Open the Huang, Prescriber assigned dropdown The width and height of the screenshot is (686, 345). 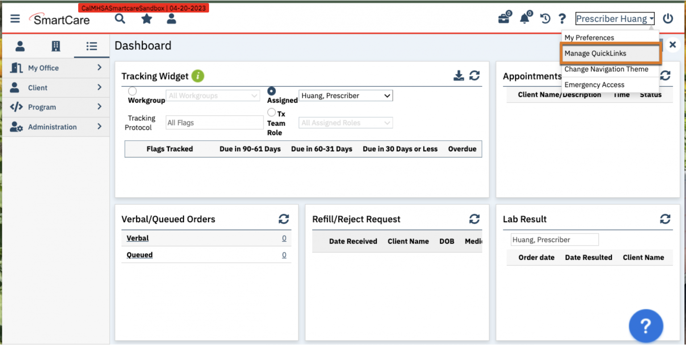(x=346, y=96)
